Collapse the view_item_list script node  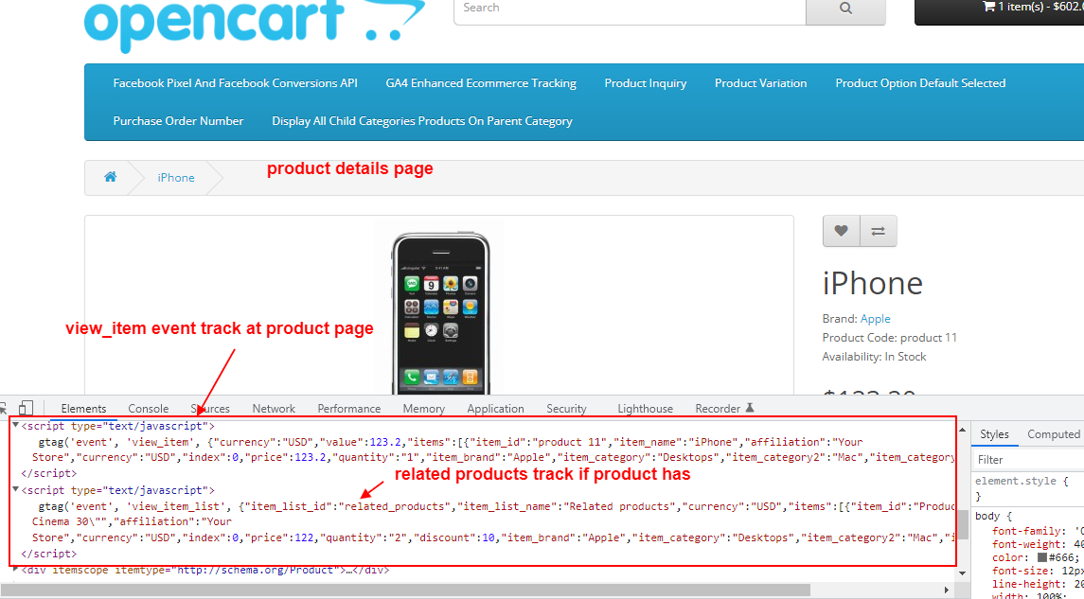15,489
